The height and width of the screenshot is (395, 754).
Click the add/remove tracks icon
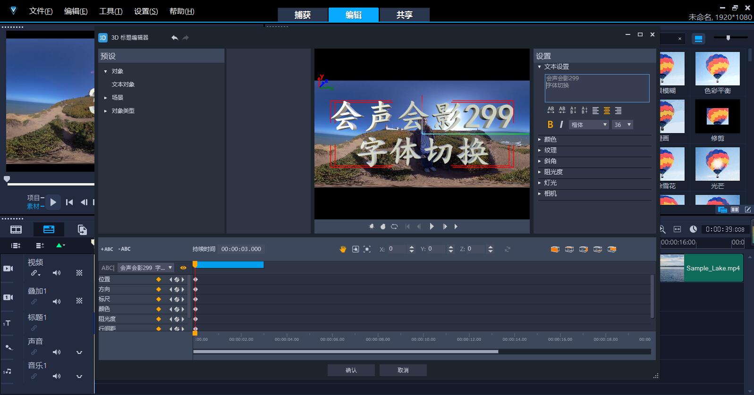tap(40, 245)
